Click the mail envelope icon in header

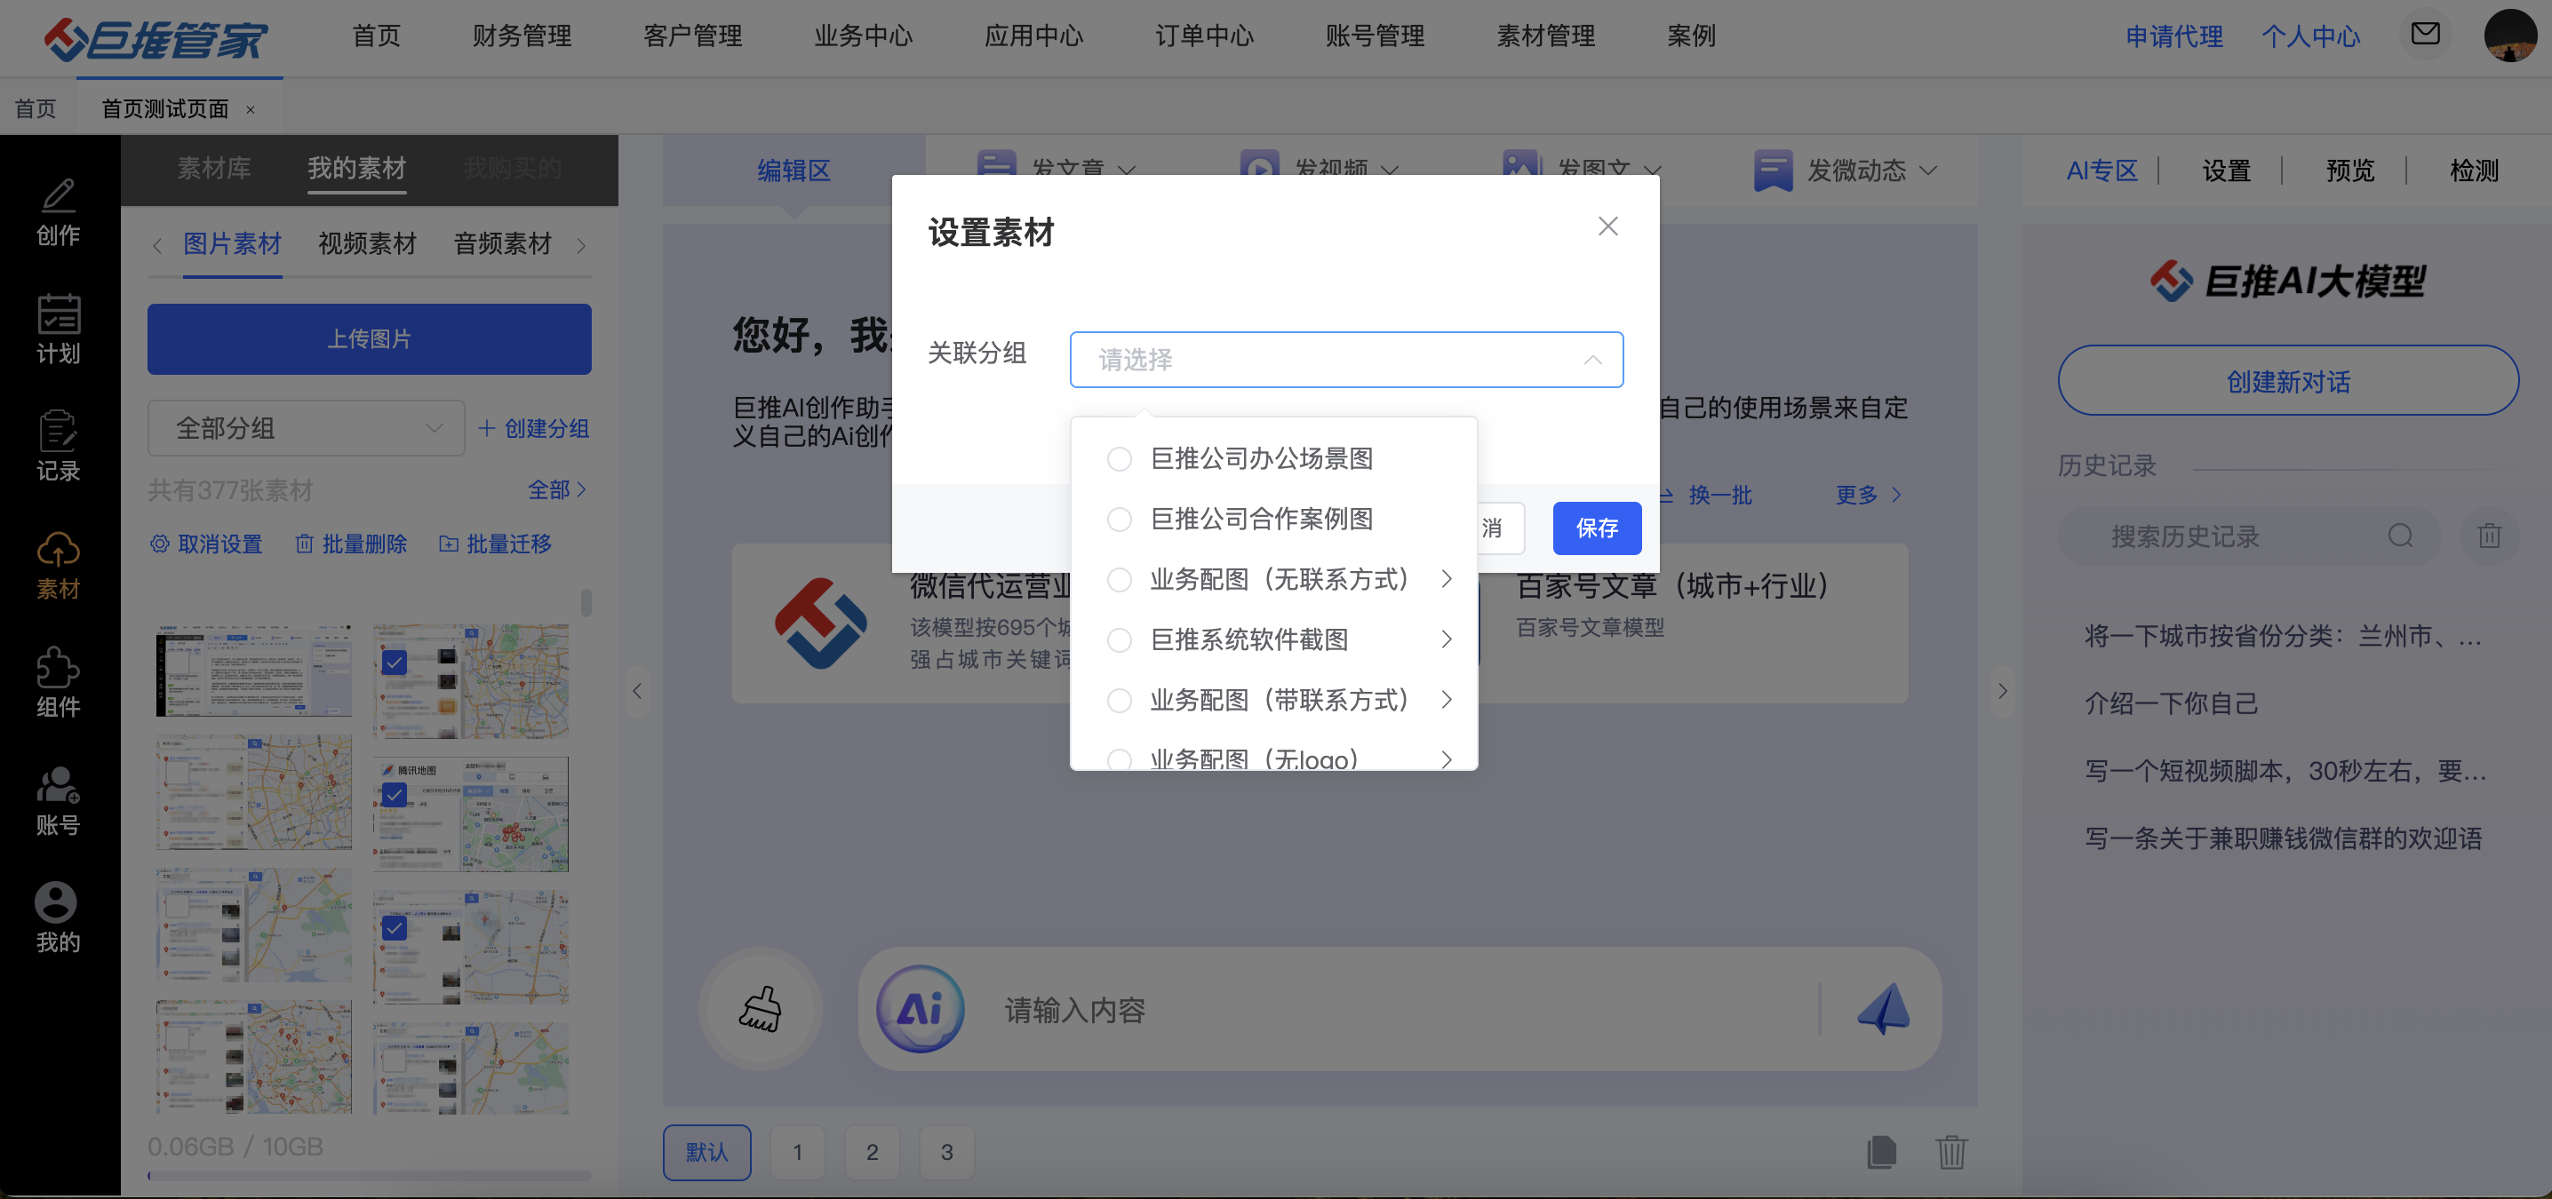click(x=2424, y=35)
